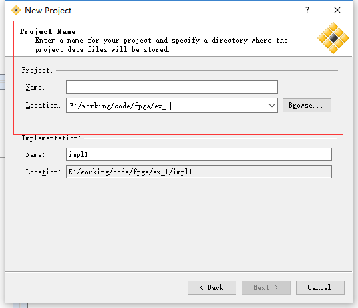
Task: Close the New Project dialog window
Action: tap(337, 10)
